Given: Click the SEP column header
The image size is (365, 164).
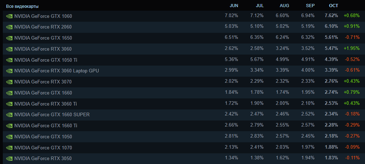Looking at the screenshot, I should click(310, 6).
